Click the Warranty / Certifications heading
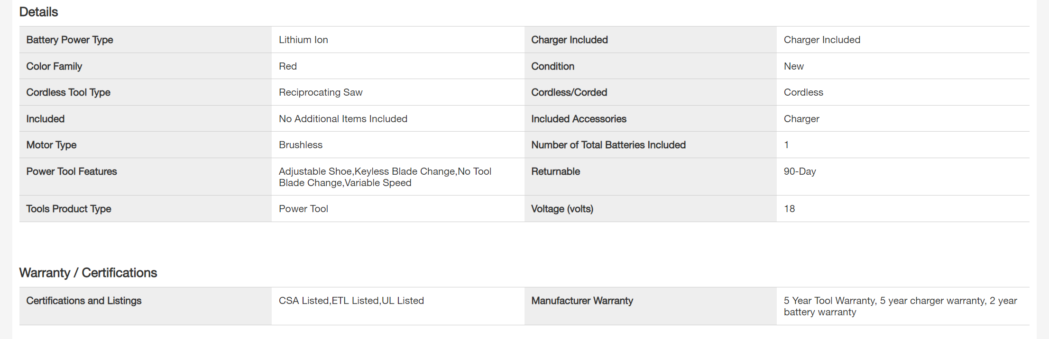 point(88,273)
